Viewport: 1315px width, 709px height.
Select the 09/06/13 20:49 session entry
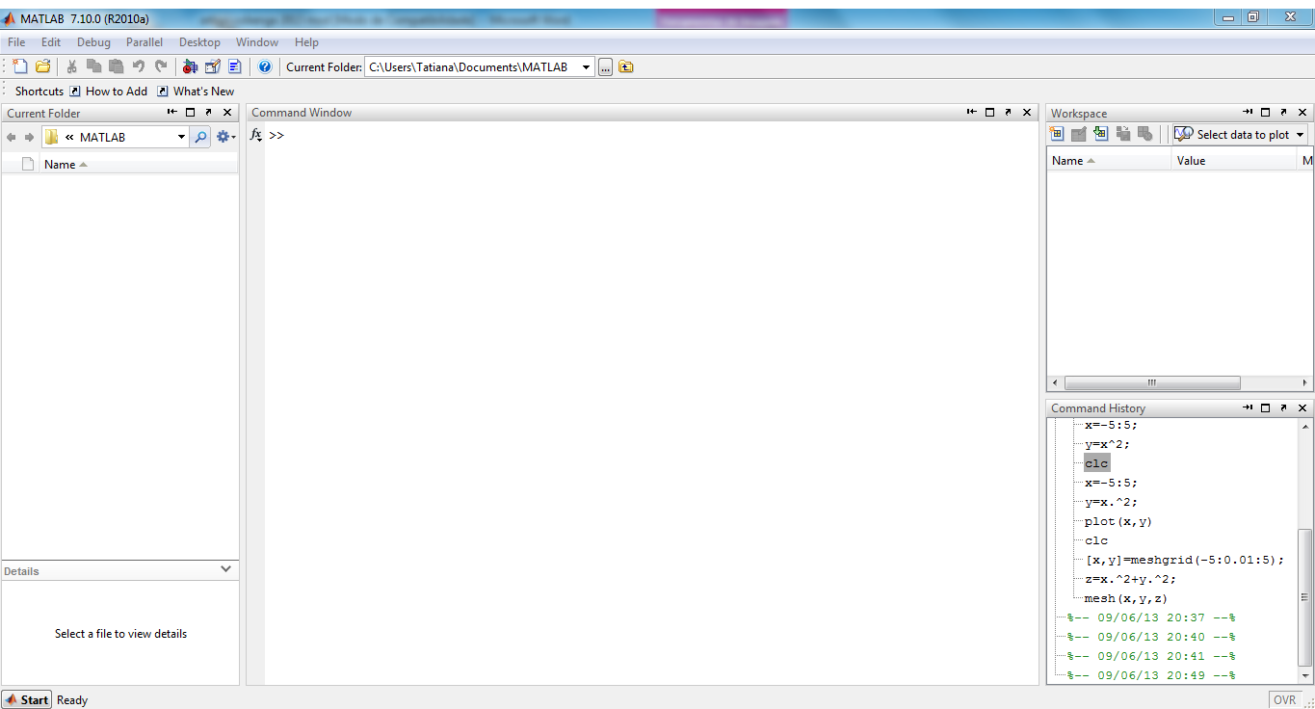(x=1151, y=675)
